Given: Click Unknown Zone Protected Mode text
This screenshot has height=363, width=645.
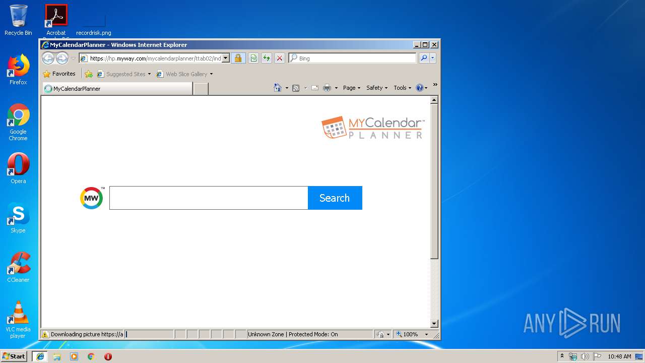Looking at the screenshot, I should [x=293, y=334].
